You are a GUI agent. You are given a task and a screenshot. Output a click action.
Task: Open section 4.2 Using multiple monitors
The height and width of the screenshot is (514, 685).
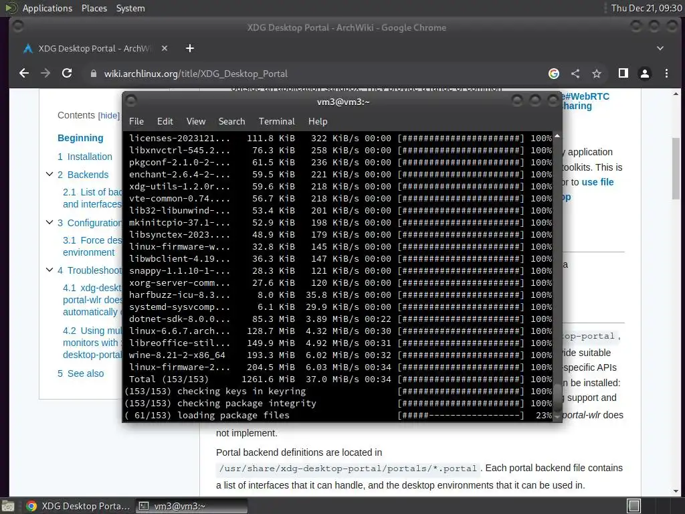[92, 343]
